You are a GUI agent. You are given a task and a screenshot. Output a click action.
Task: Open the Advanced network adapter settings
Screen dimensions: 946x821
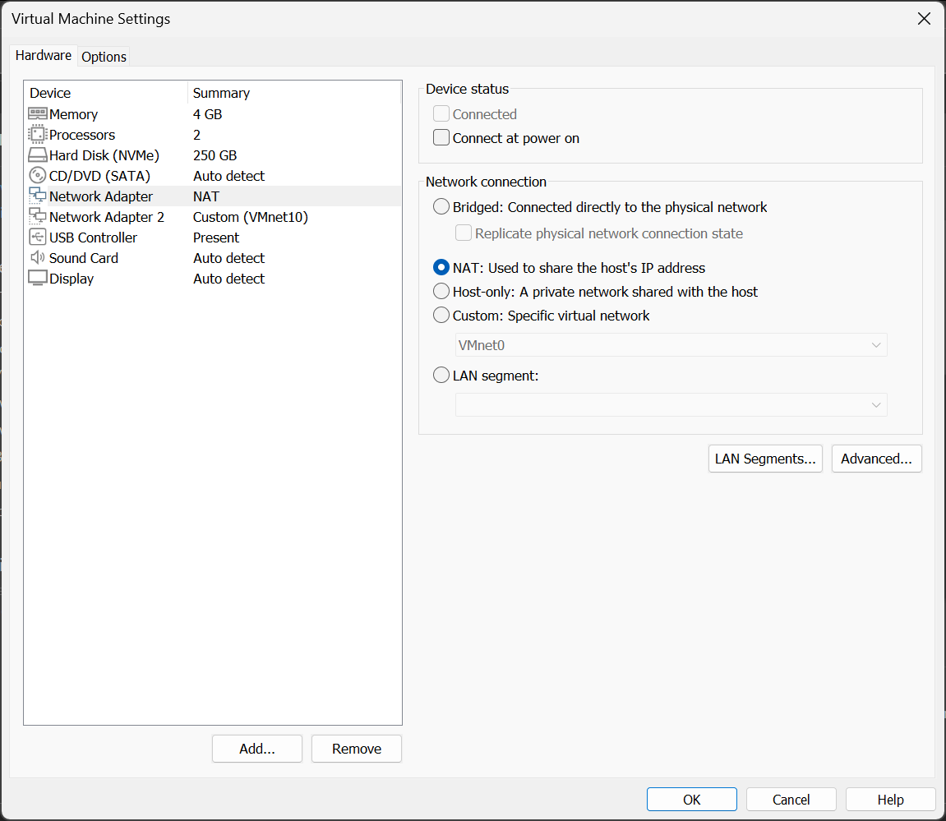pos(876,459)
